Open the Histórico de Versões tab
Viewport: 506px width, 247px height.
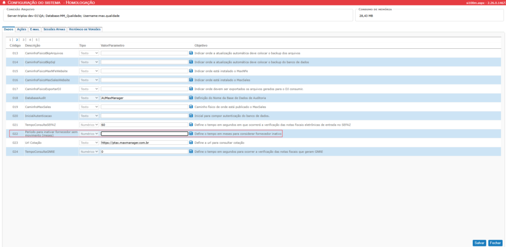click(85, 29)
